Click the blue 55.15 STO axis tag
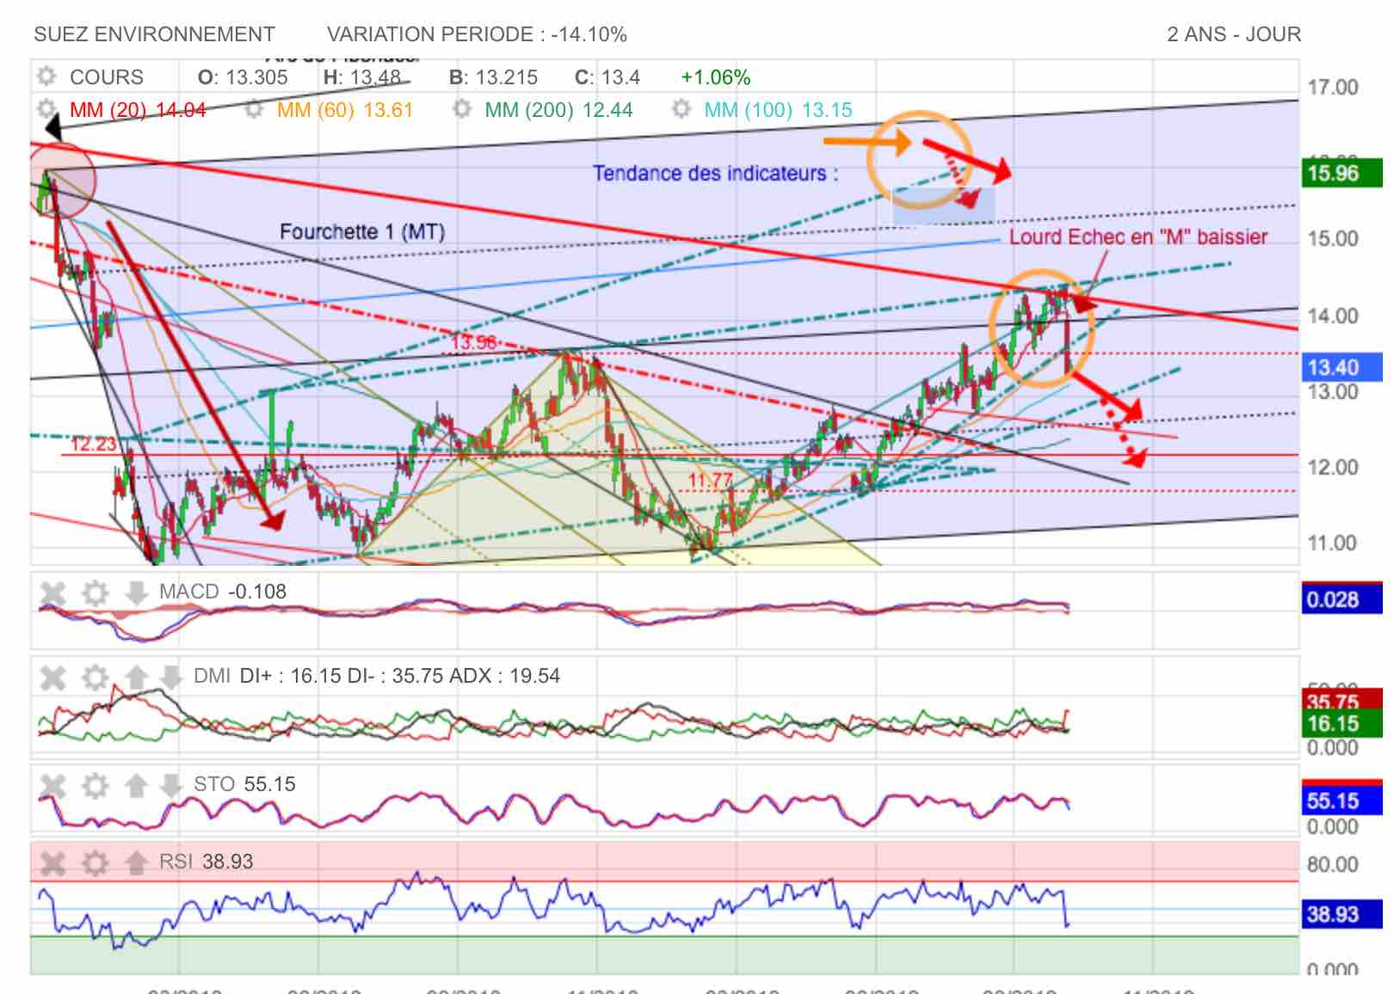Image resolution: width=1394 pixels, height=994 pixels. click(x=1342, y=801)
